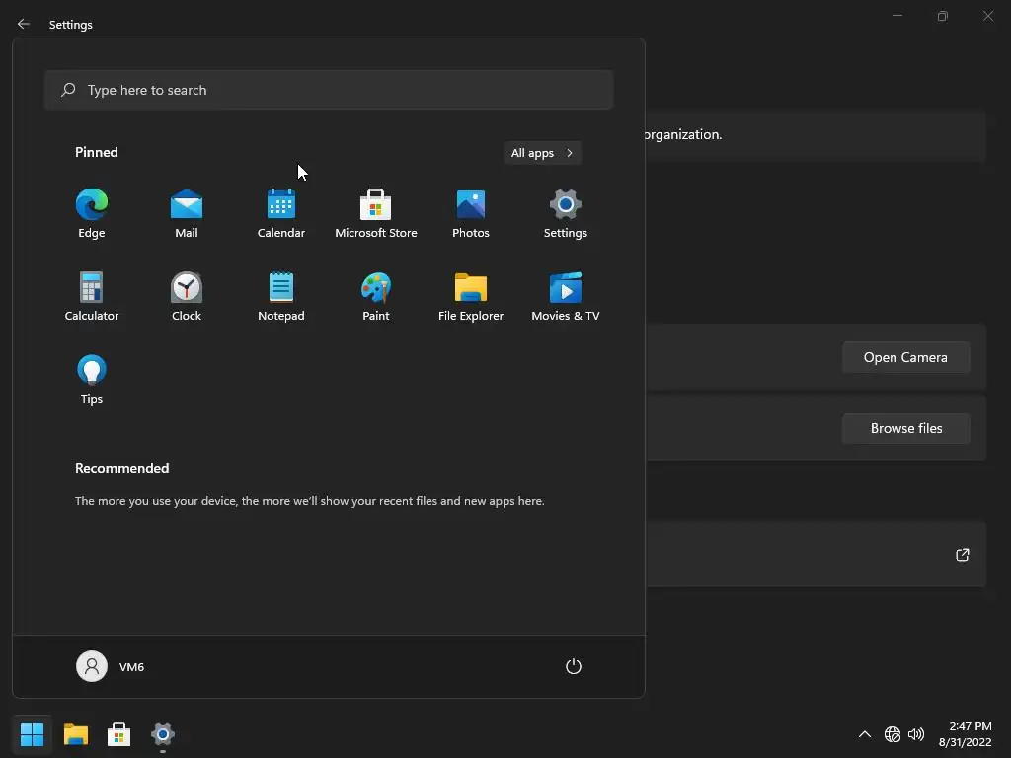This screenshot has height=758, width=1011.
Task: Open File Explorer in pinned apps
Action: tap(471, 296)
